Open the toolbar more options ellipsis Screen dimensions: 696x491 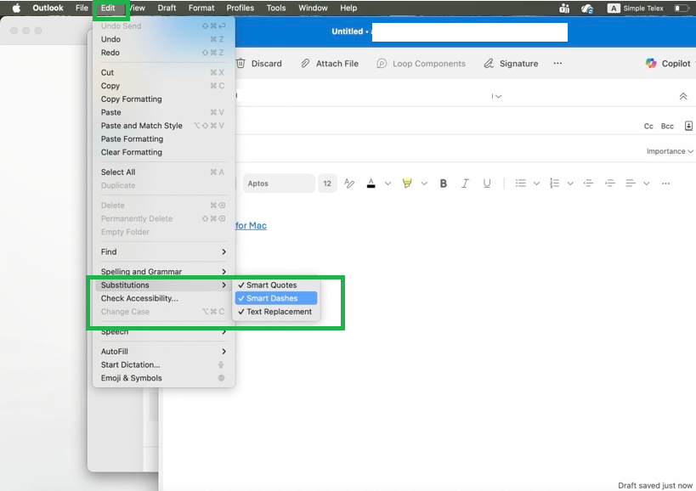[557, 64]
